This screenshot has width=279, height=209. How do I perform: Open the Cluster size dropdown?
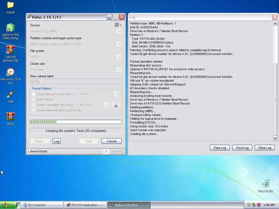[x=76, y=69]
